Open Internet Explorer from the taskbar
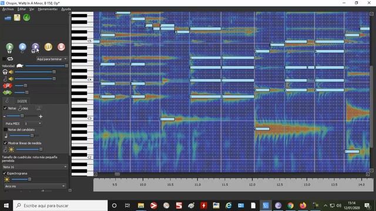The image size is (376, 211). pos(229,206)
